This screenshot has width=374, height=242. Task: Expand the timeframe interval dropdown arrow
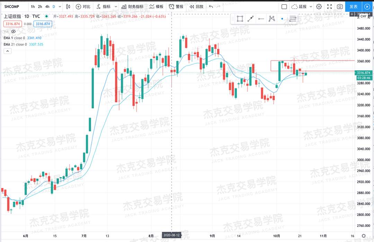coord(60,7)
